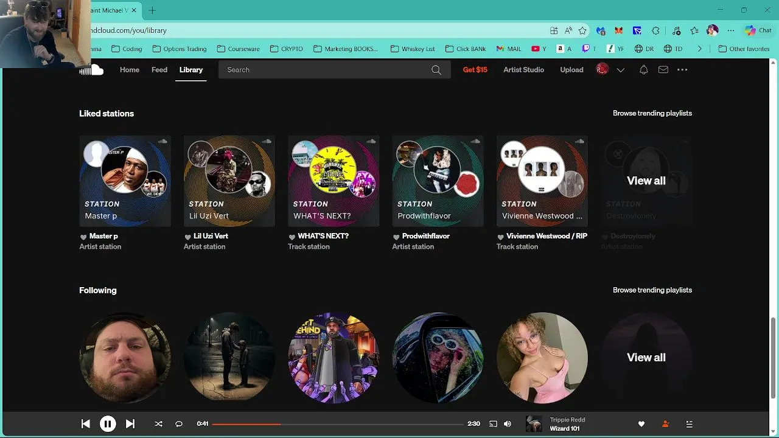Skip to next track
This screenshot has height=438, width=779.
(x=130, y=424)
